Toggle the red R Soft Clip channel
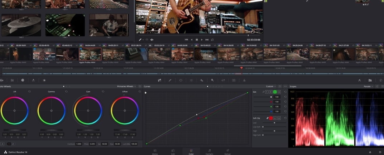Image resolution: width=384 pixels, height=155 pixels. (x=271, y=118)
